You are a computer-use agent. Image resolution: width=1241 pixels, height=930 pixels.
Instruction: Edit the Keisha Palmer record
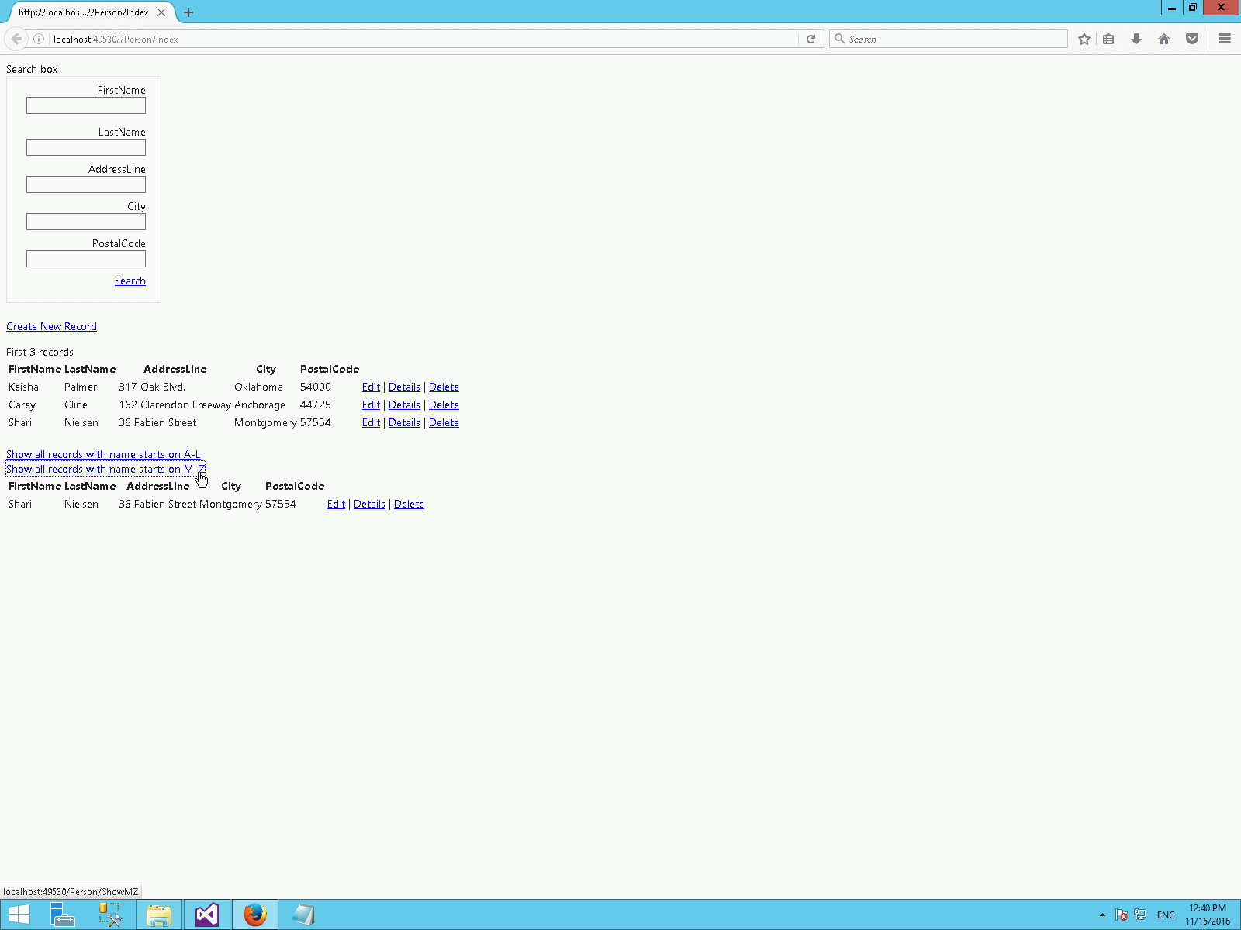(x=372, y=387)
